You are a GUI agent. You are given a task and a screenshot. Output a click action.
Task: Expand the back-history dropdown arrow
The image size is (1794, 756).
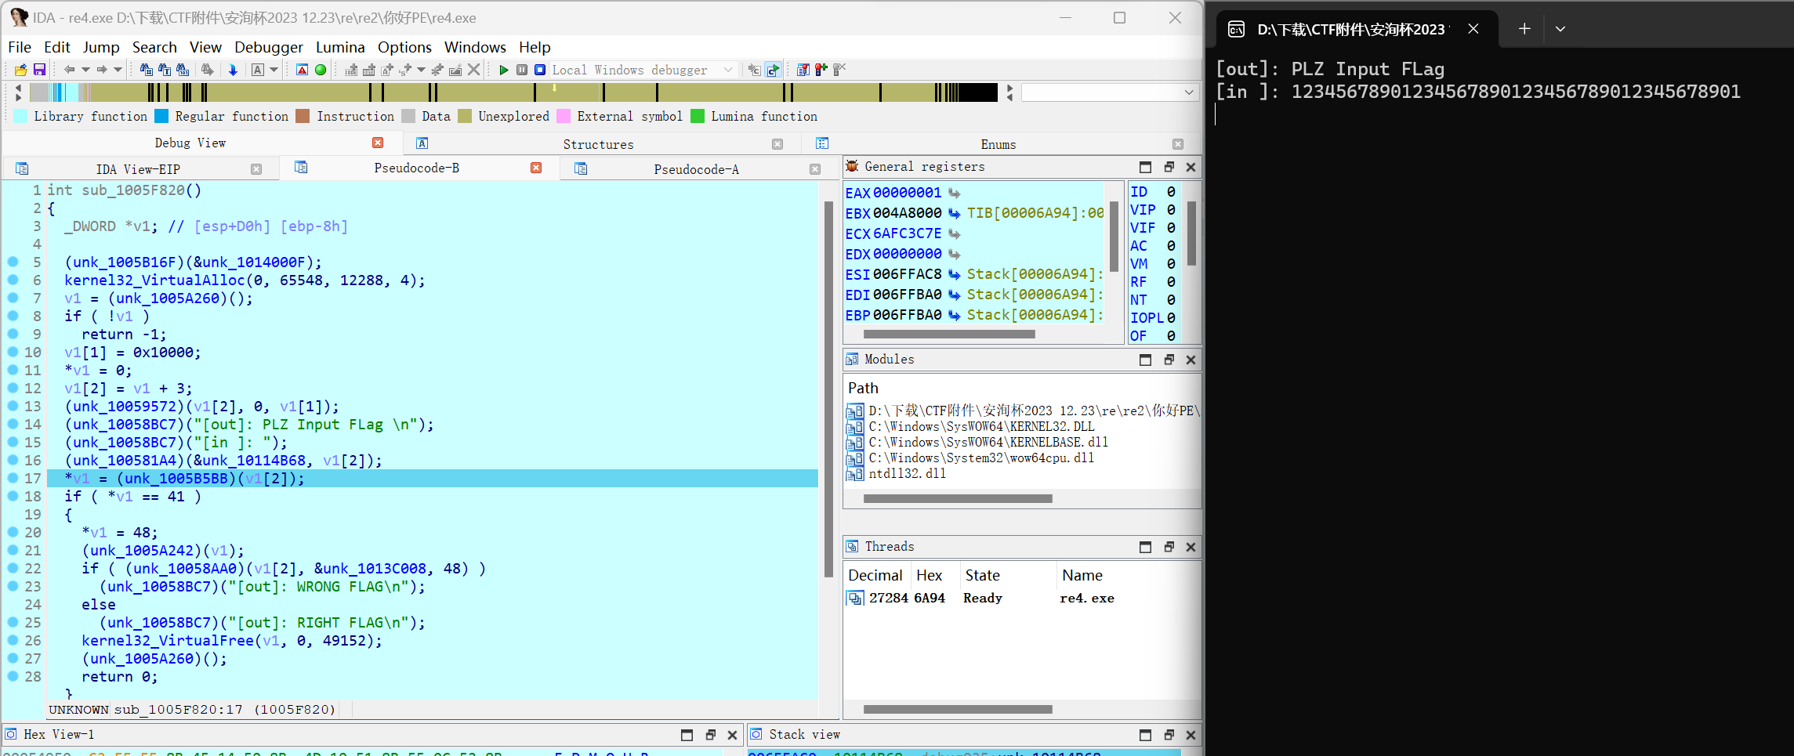(85, 70)
